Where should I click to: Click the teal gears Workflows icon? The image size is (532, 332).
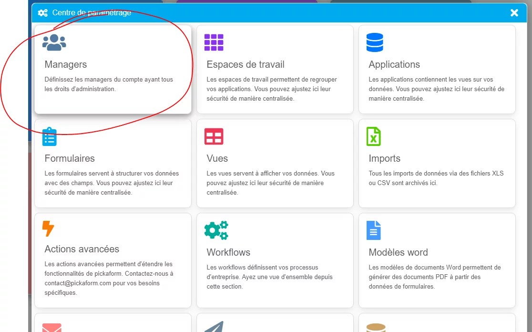(x=216, y=230)
